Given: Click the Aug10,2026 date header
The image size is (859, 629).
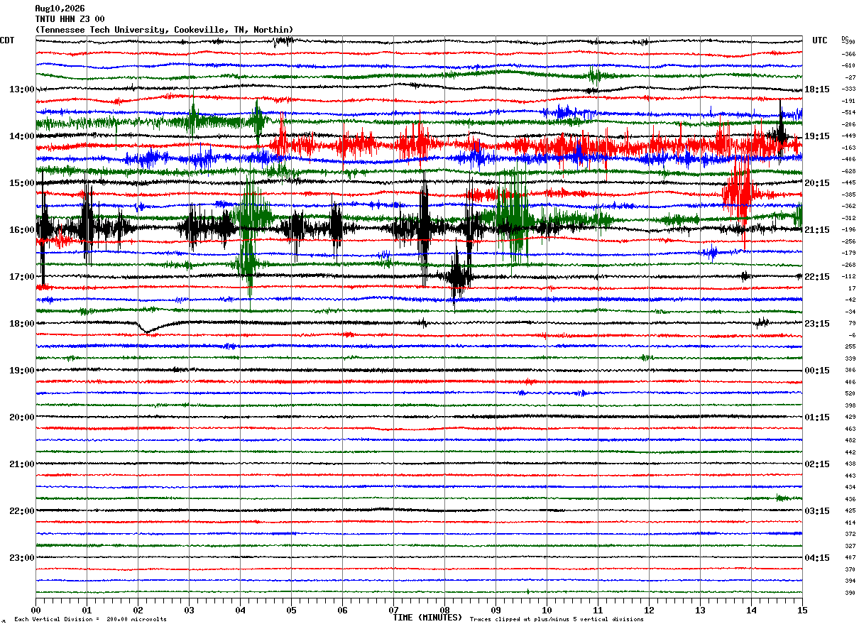Looking at the screenshot, I should 60,9.
